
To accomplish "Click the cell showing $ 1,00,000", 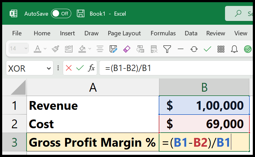I will tap(204, 105).
